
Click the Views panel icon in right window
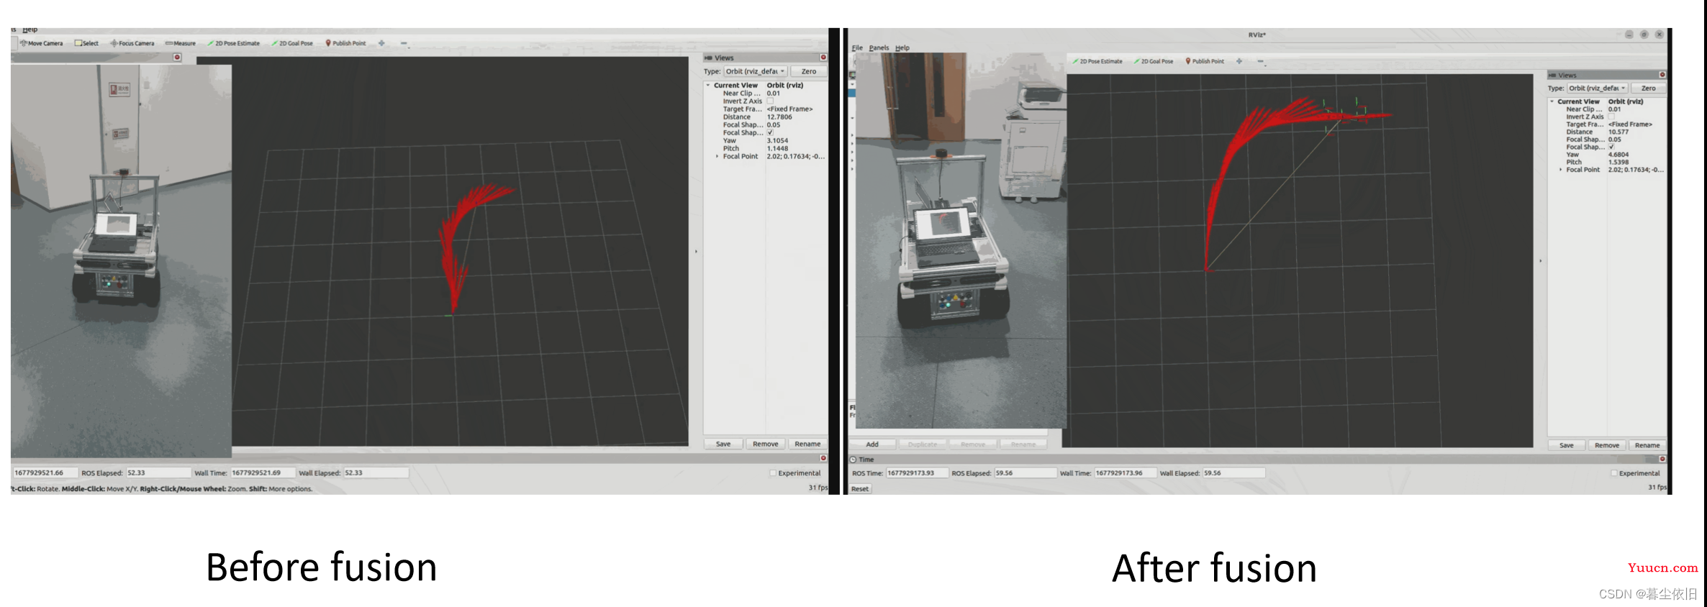click(1552, 75)
